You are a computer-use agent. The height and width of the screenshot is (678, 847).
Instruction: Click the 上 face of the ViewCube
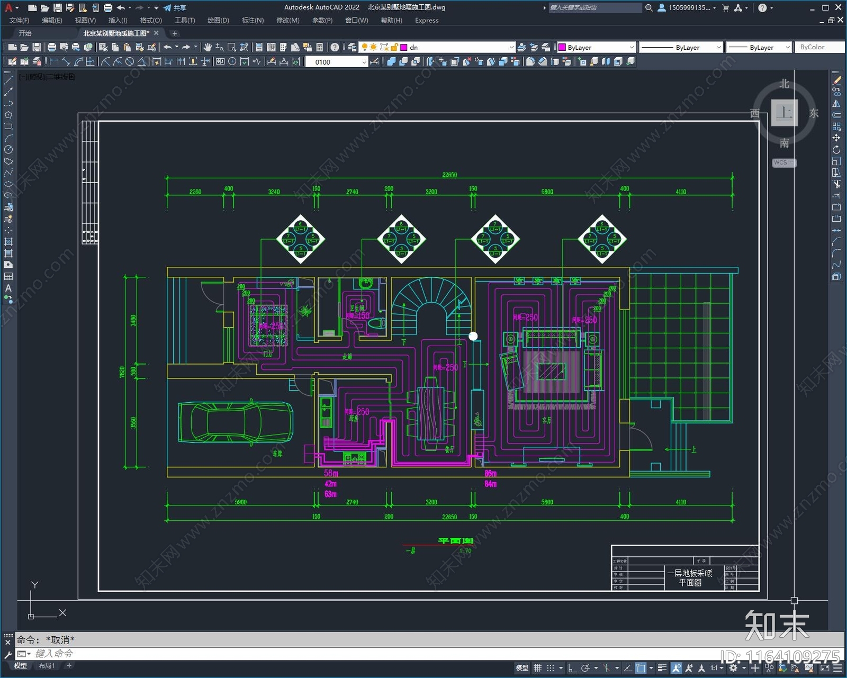click(x=784, y=113)
